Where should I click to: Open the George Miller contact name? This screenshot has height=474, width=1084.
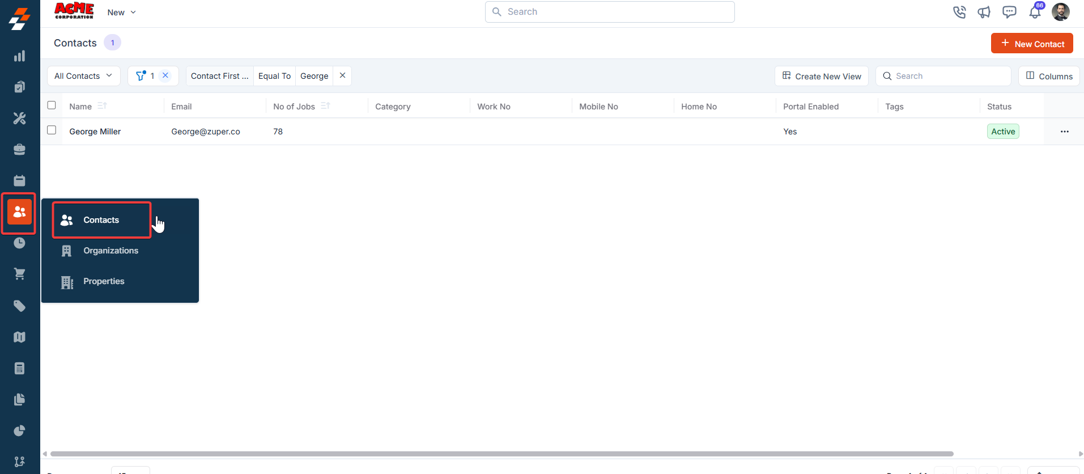tap(95, 132)
